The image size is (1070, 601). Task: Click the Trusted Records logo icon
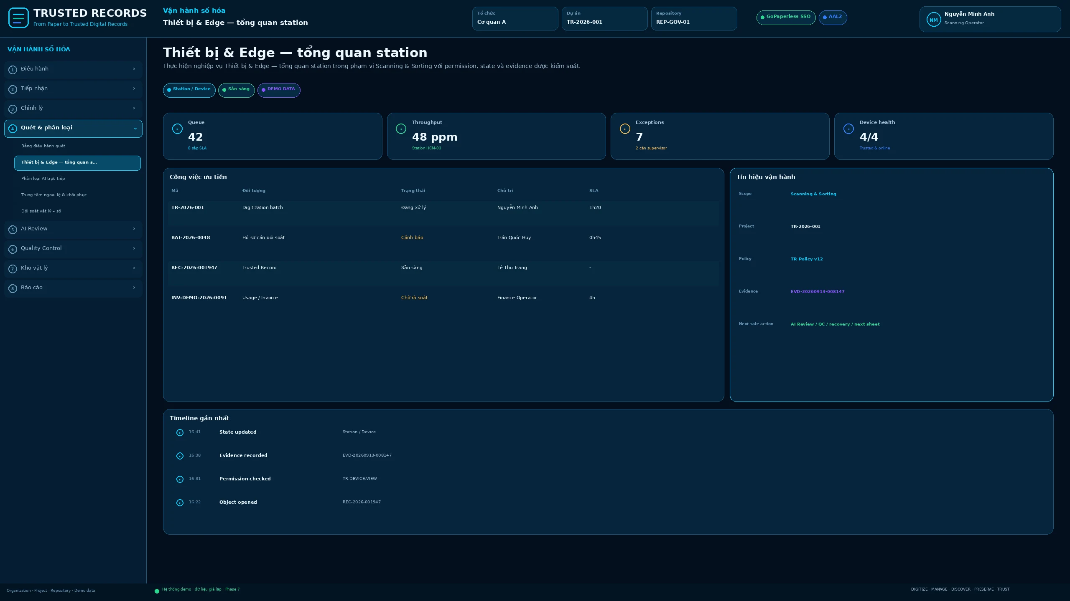coord(18,18)
